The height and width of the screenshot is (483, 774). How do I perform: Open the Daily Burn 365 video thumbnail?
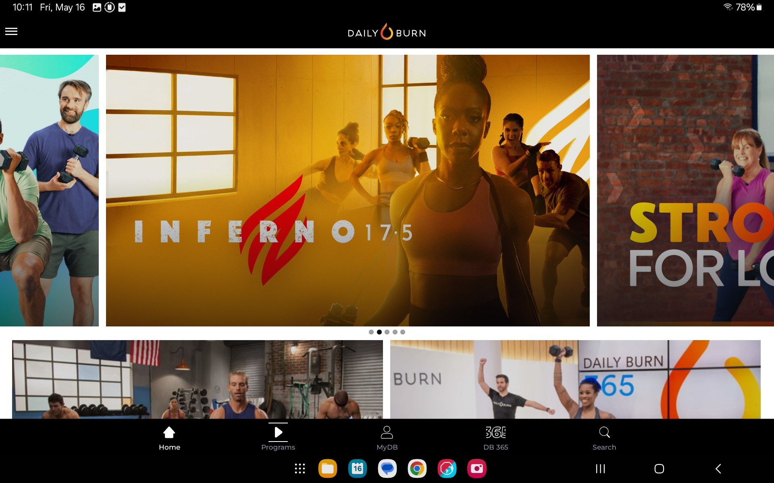point(575,379)
